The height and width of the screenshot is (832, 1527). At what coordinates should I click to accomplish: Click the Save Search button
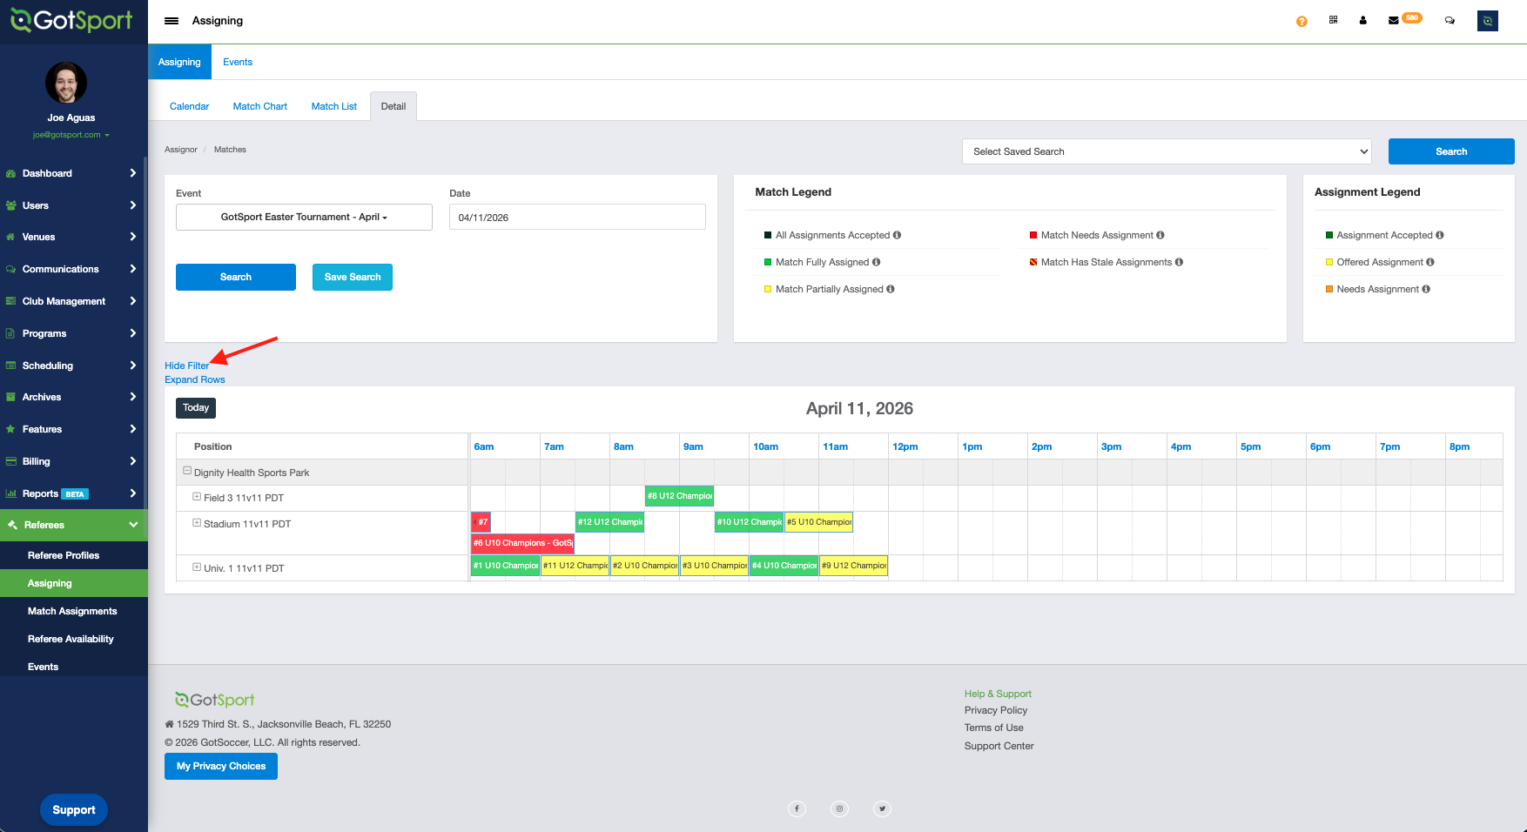(x=352, y=277)
